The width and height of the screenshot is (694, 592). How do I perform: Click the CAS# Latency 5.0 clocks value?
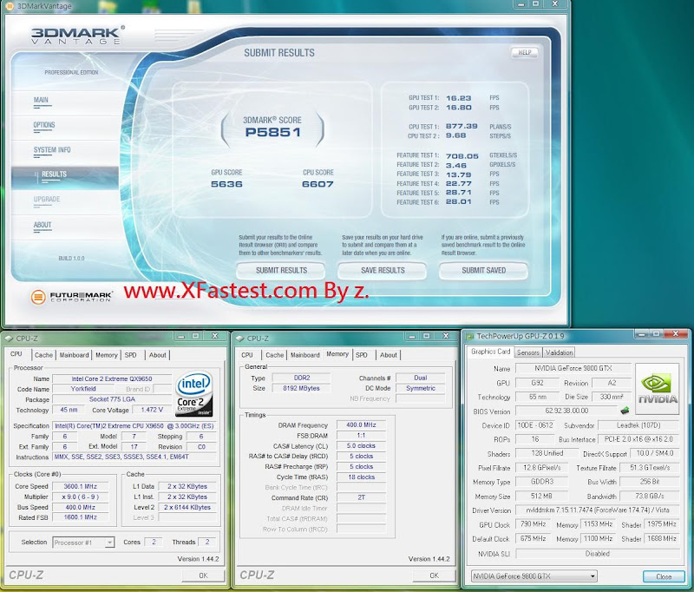[361, 446]
